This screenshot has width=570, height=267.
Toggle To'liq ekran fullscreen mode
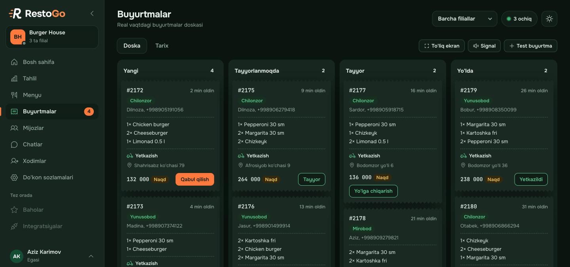point(442,46)
